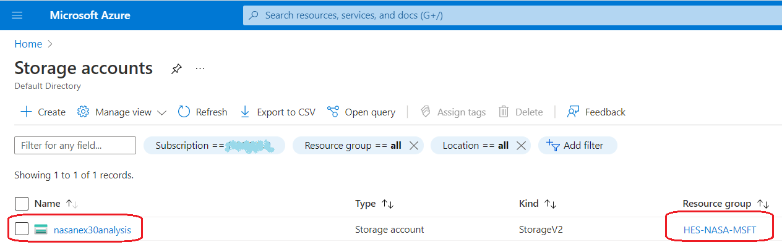This screenshot has width=782, height=250.
Task: Click the Delete toolbar button
Action: 521,112
